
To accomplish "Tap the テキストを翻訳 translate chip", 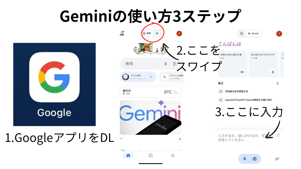I will 172,77.
